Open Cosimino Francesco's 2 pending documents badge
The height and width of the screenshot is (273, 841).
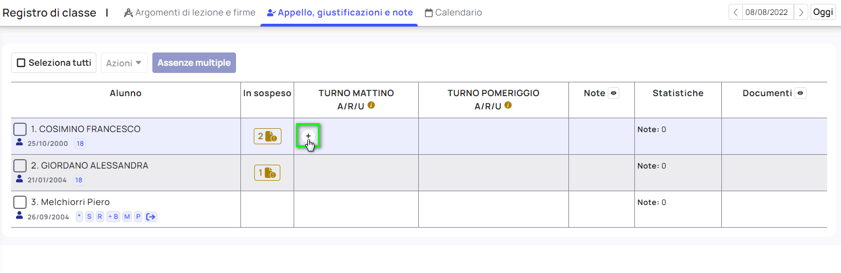(x=268, y=136)
